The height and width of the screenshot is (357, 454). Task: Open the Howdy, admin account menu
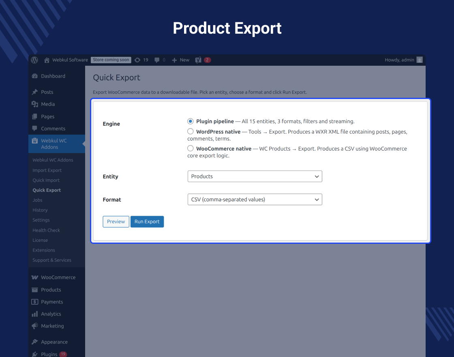point(399,60)
